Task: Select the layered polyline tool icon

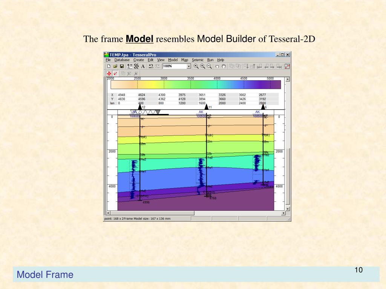Action: click(x=130, y=66)
